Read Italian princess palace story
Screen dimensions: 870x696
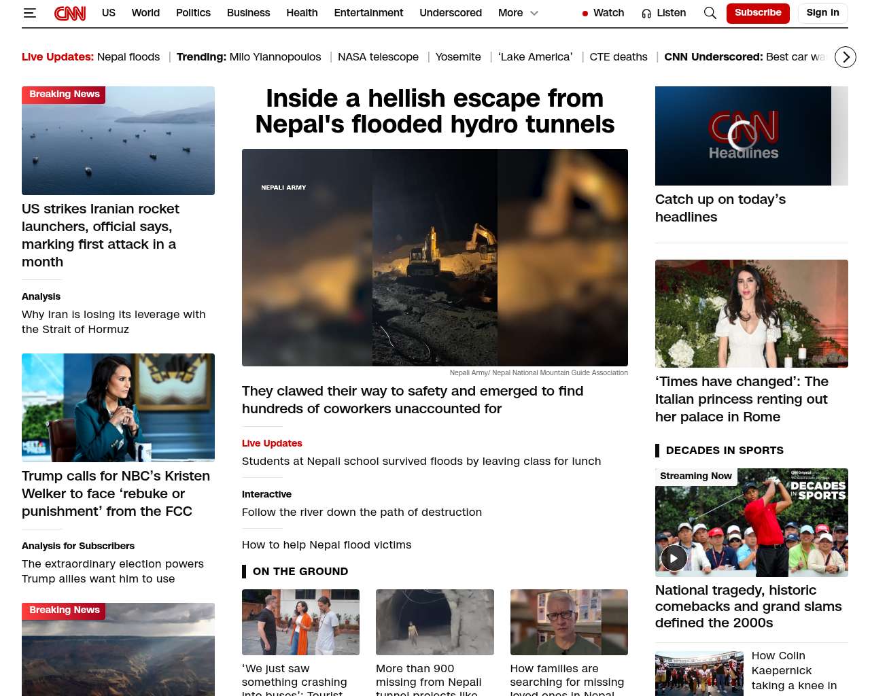[742, 399]
